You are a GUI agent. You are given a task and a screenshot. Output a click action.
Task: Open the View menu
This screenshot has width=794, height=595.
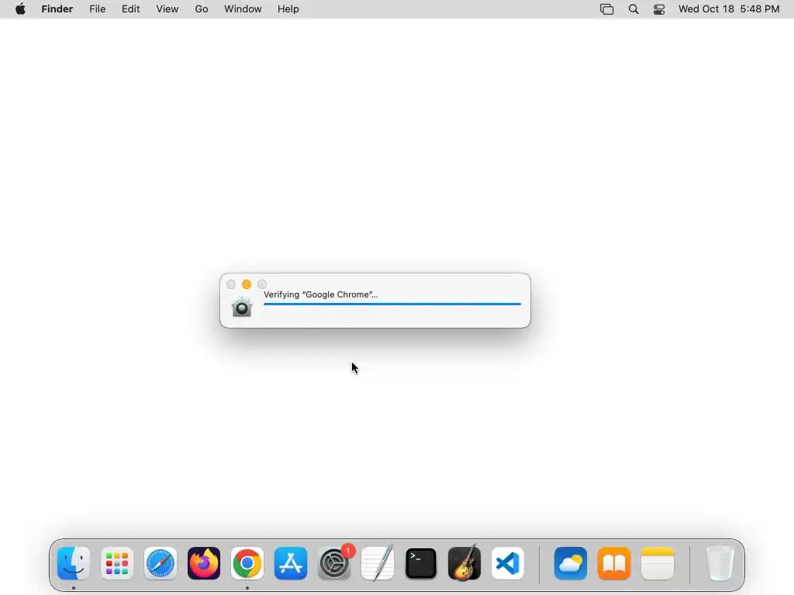click(167, 9)
